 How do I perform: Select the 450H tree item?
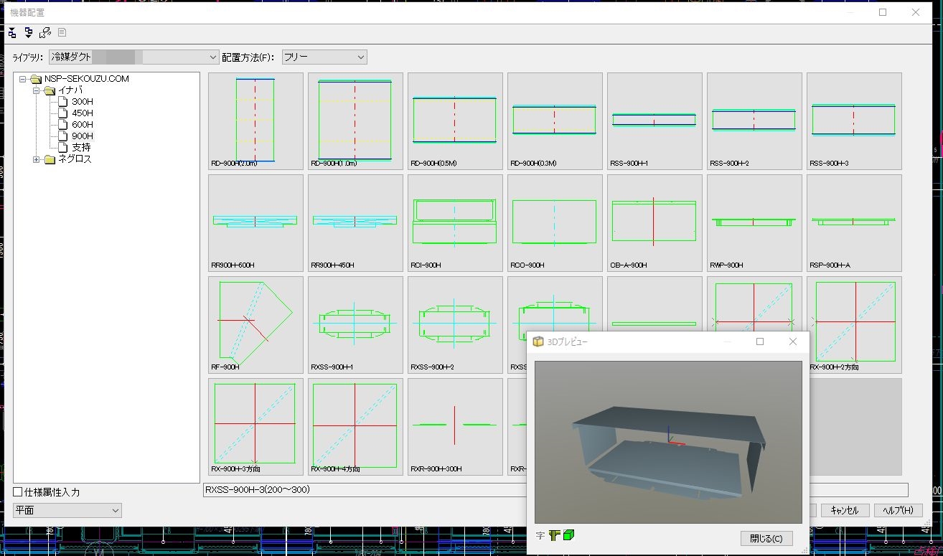(82, 113)
